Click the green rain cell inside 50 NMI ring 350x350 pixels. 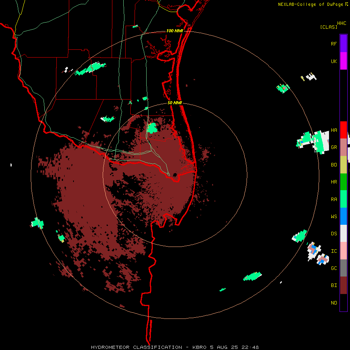tap(152, 128)
